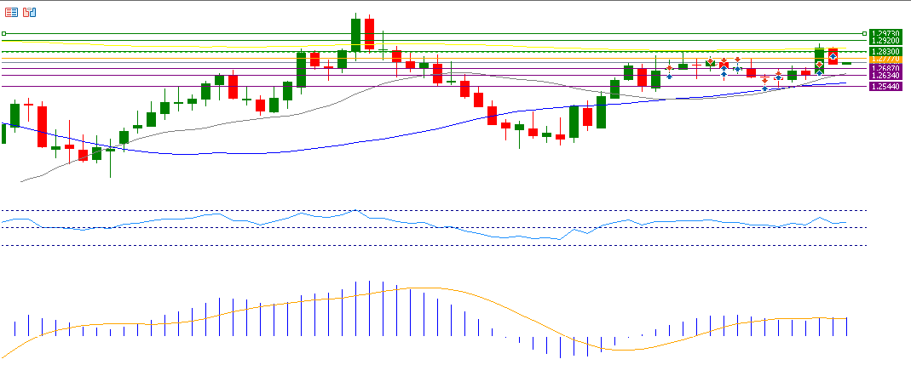Screen dimensions: 911x382
Task: Click the tall red candle beside the peak
Action: pos(369,34)
